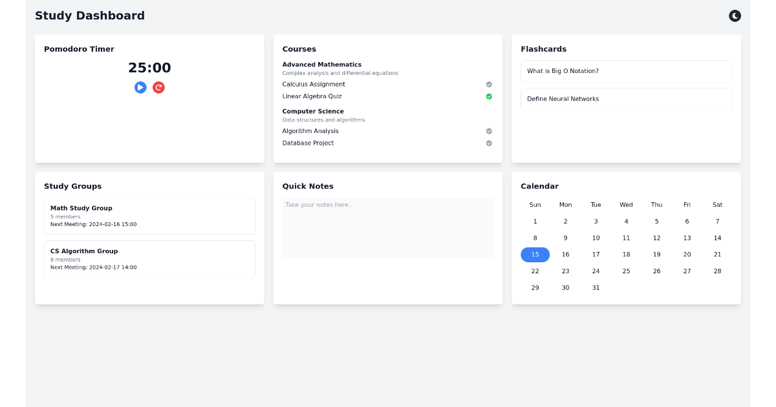Image resolution: width=776 pixels, height=407 pixels.
Task: Toggle dark mode with the moon icon
Action: pos(735,16)
